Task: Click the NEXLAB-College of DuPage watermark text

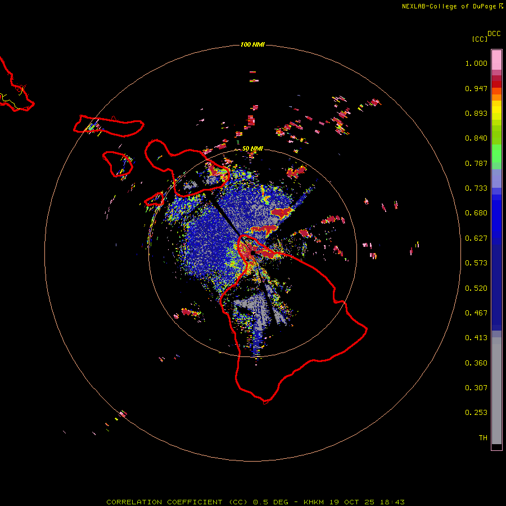Action: [x=453, y=6]
